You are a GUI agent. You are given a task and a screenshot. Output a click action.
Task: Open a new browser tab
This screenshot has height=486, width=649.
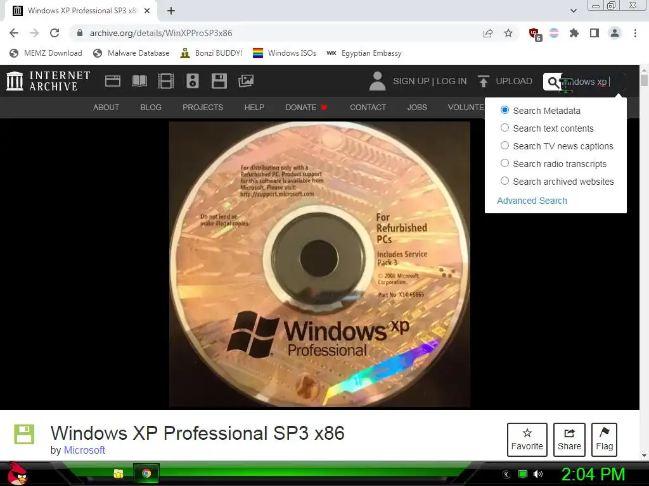[x=171, y=11]
